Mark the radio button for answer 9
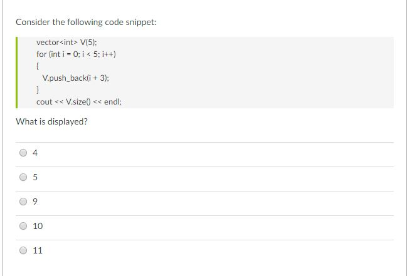Image resolution: width=407 pixels, height=276 pixels. pyautogui.click(x=23, y=202)
